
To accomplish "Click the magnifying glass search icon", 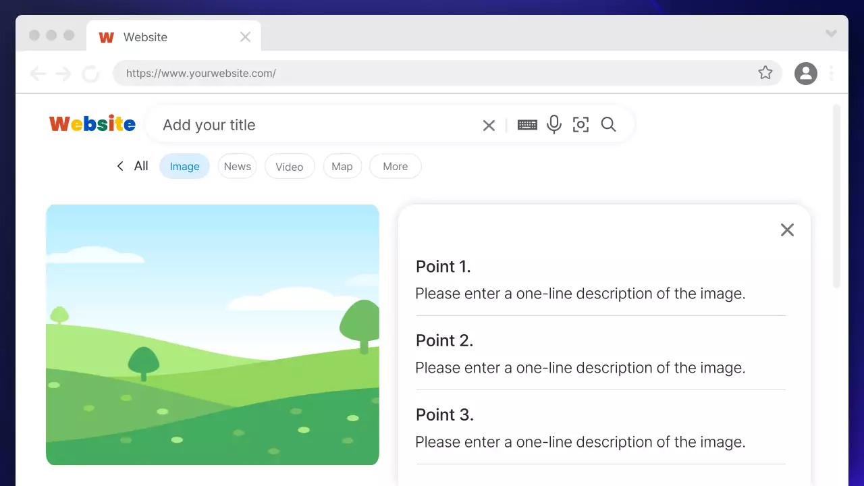I will [608, 125].
